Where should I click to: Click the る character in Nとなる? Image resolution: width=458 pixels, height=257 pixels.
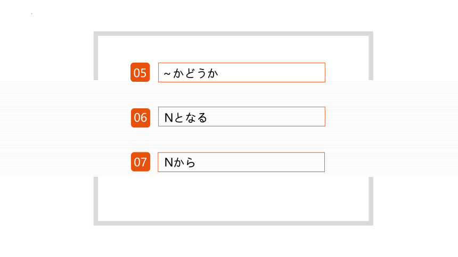[x=202, y=118]
